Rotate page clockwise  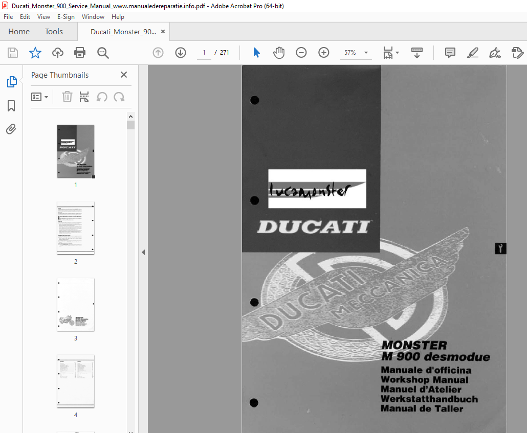click(x=119, y=97)
